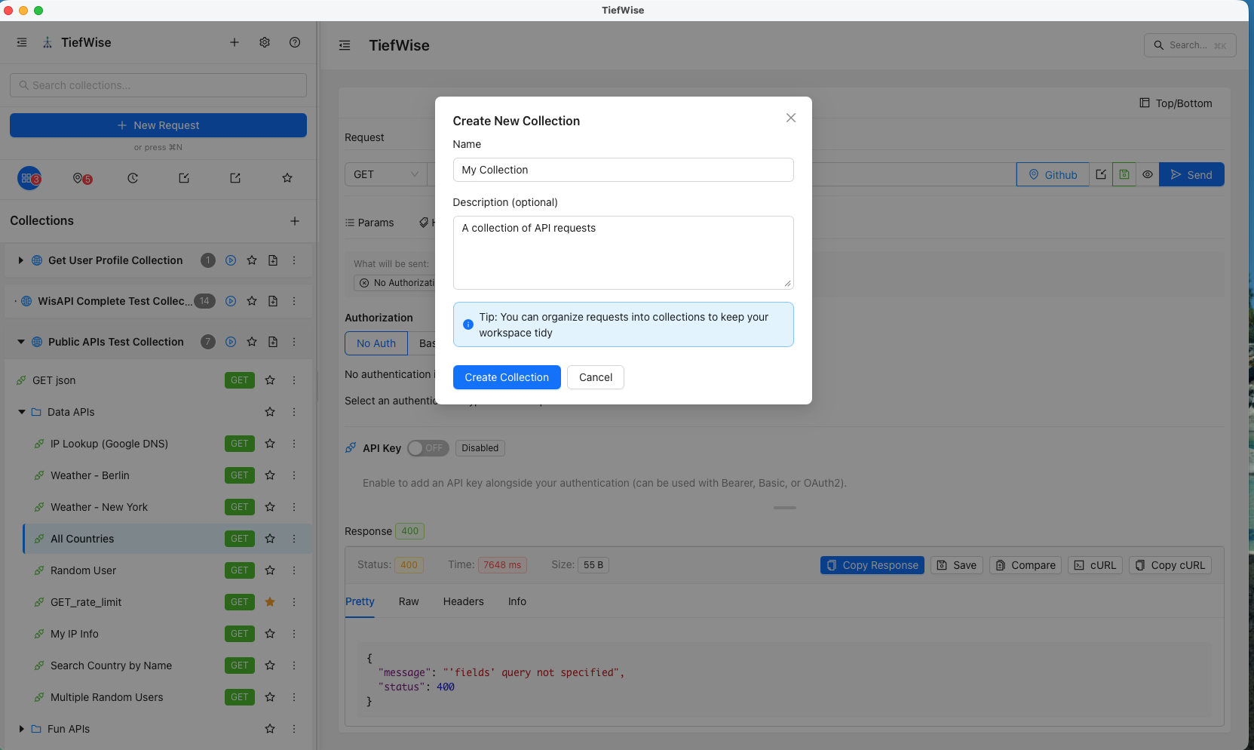The width and height of the screenshot is (1254, 750).
Task: Cancel the new collection dialog
Action: (x=596, y=377)
